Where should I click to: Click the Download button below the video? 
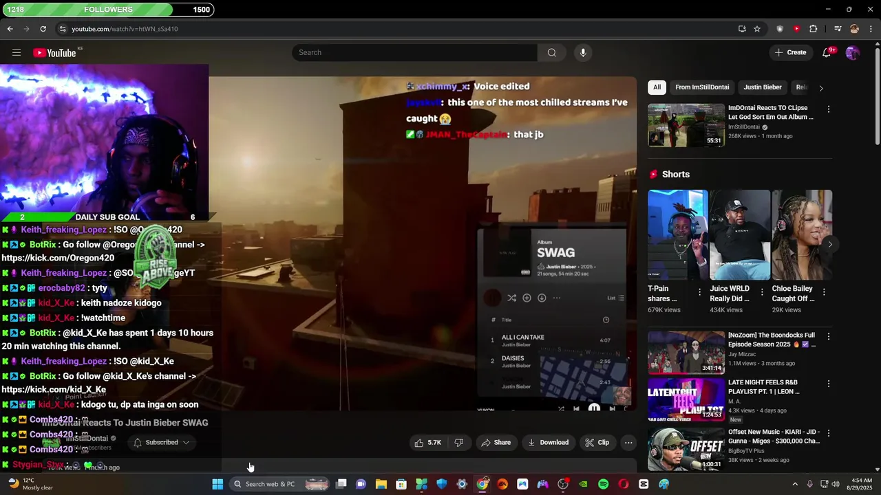pyautogui.click(x=548, y=443)
